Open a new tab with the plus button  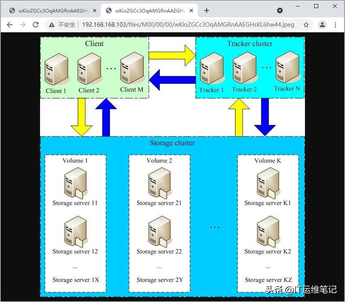pos(207,11)
